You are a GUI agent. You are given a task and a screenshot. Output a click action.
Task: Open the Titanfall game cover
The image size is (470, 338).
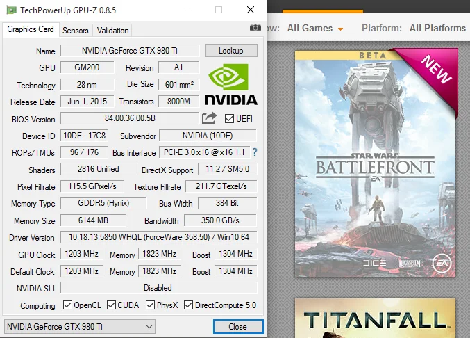tap(375, 319)
